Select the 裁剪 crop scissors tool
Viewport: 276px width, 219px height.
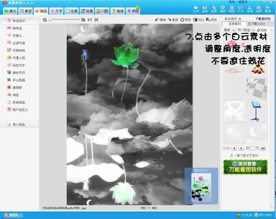(232, 9)
